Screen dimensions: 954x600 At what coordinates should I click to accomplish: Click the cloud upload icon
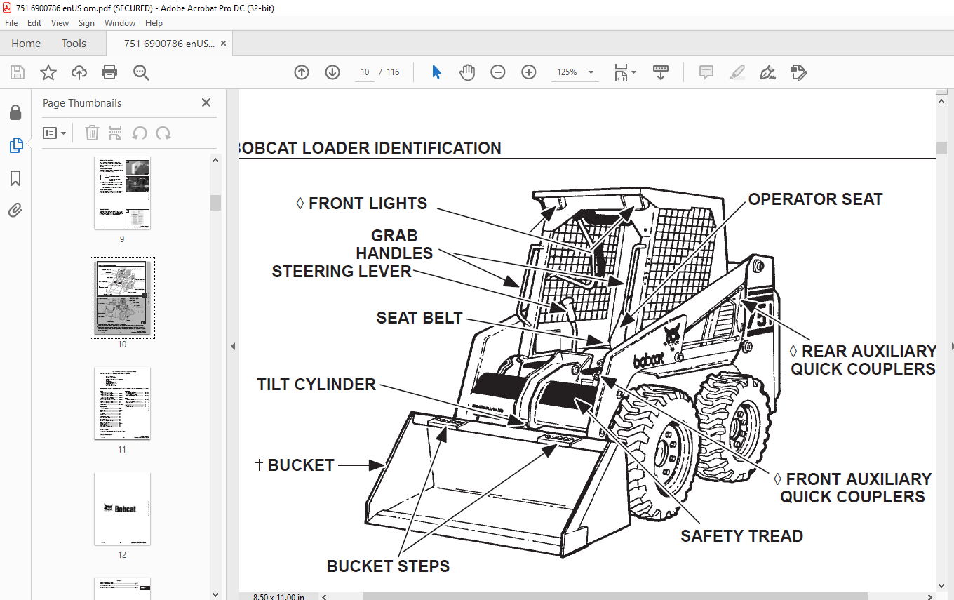click(79, 72)
